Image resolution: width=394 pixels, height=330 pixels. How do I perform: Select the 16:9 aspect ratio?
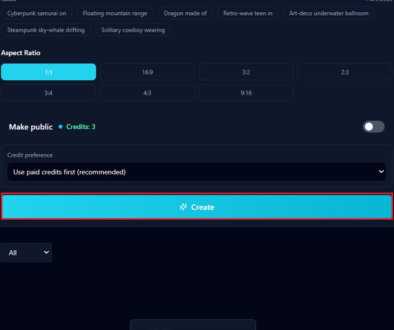[147, 72]
